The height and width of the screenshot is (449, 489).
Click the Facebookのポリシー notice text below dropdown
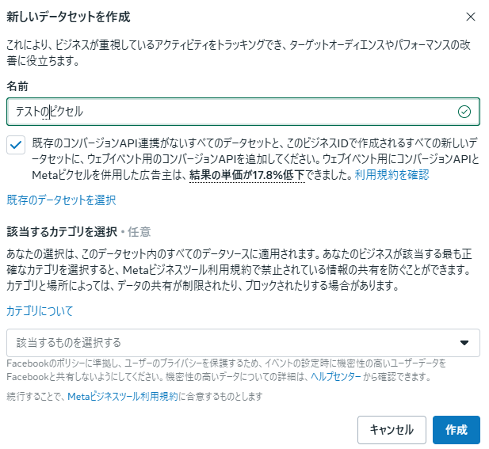[x=226, y=370]
